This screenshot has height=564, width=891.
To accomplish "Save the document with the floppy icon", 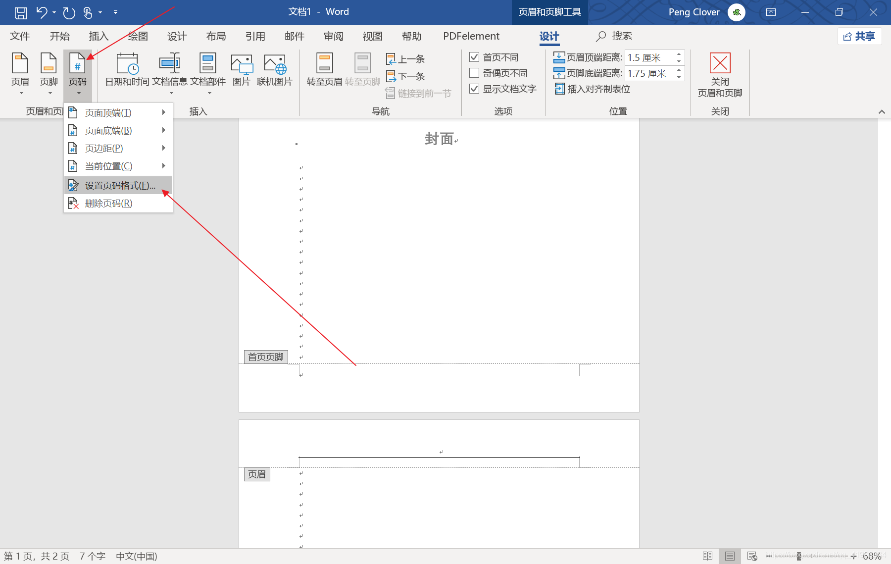I will pyautogui.click(x=21, y=12).
